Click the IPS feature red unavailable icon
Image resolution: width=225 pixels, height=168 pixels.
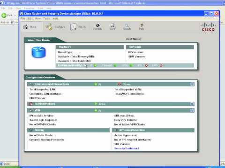point(146,65)
